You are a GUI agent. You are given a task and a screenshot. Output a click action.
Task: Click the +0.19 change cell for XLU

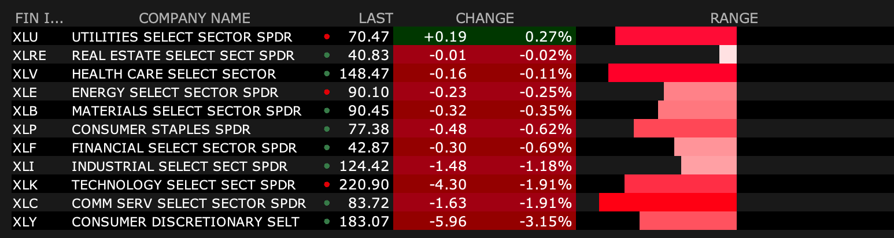click(x=445, y=37)
